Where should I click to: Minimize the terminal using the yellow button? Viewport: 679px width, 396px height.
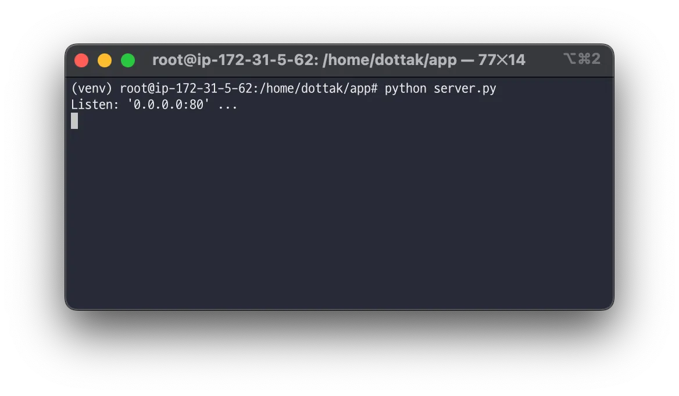(105, 60)
